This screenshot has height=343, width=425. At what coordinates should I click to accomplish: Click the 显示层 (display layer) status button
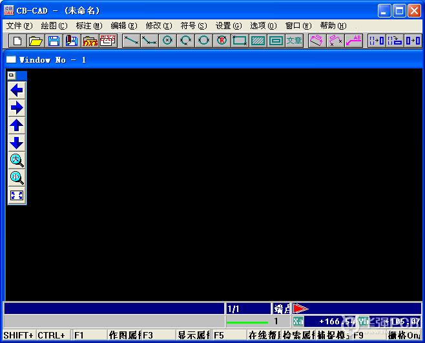(193, 335)
